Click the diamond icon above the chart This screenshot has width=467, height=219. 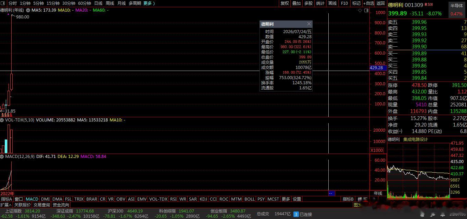click(x=360, y=11)
